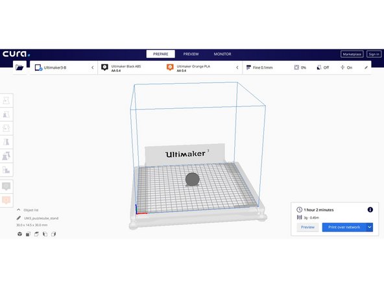Expand the Ultimaker3-B printer selector arrow
The width and height of the screenshot is (384, 288).
(x=93, y=67)
